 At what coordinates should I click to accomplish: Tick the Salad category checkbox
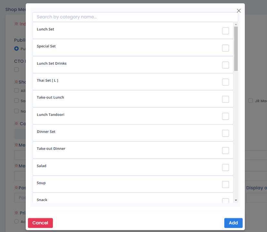tap(225, 168)
